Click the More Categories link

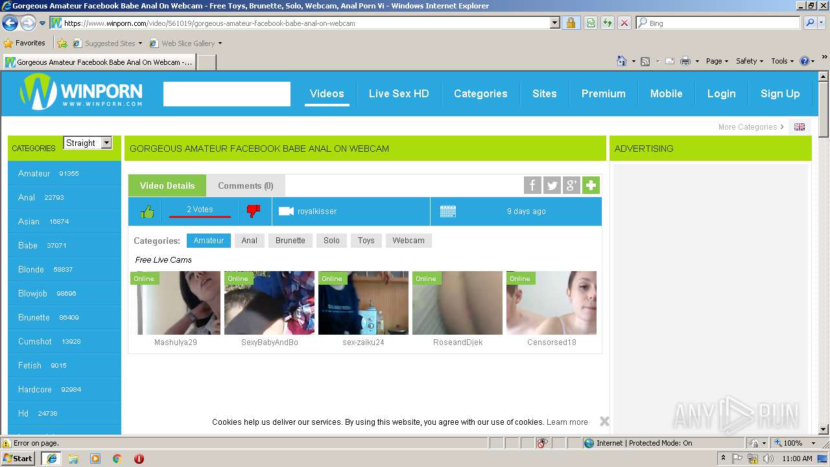point(751,127)
